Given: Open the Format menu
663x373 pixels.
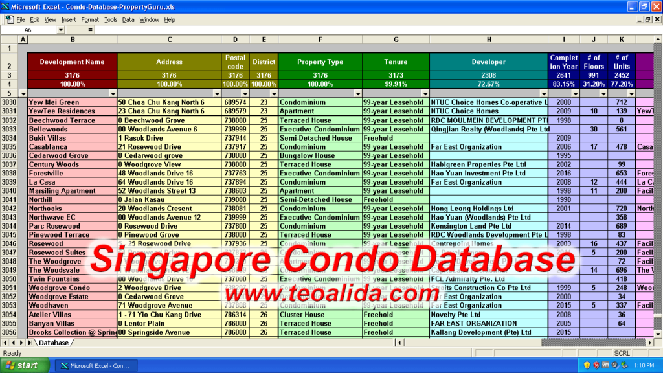Looking at the screenshot, I should coord(90,19).
